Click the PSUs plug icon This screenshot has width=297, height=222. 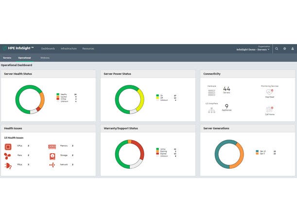[x=8, y=165]
